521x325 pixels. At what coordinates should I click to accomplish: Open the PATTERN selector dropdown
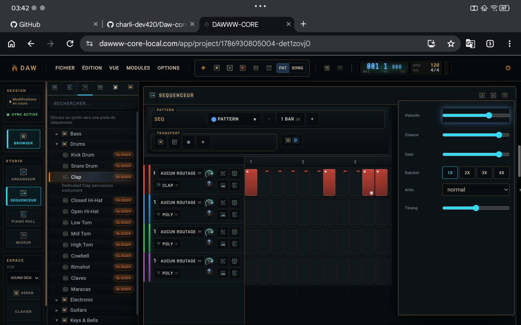(234, 119)
